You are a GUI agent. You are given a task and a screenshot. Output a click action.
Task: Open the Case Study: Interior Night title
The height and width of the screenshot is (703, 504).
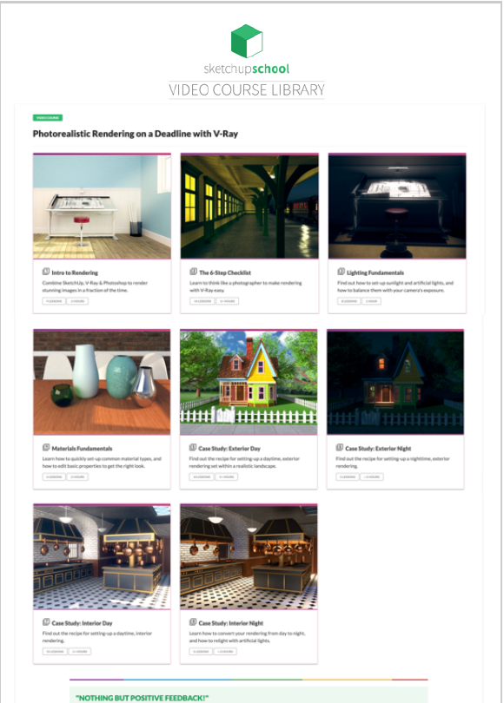point(230,623)
